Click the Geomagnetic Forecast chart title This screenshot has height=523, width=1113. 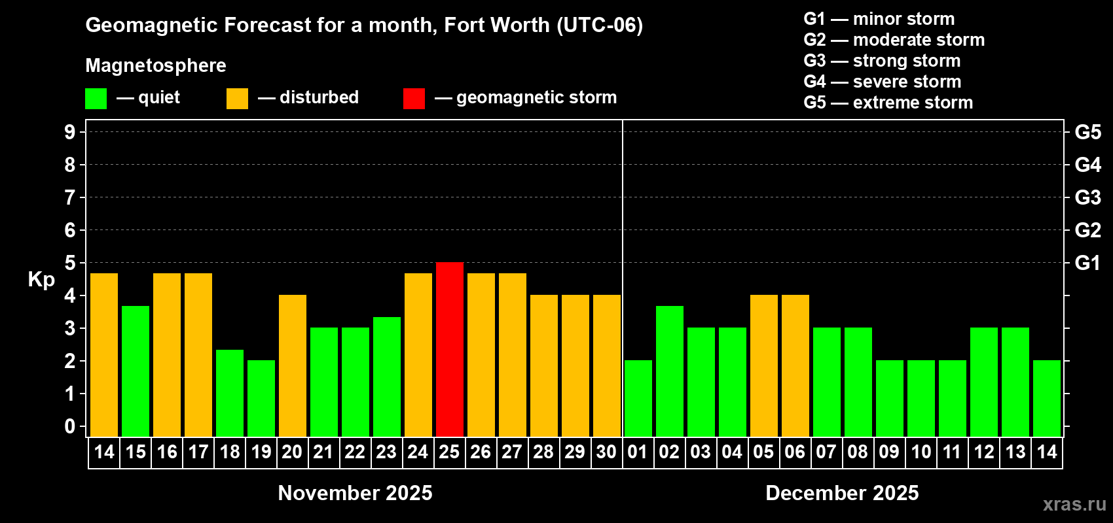[x=364, y=25]
